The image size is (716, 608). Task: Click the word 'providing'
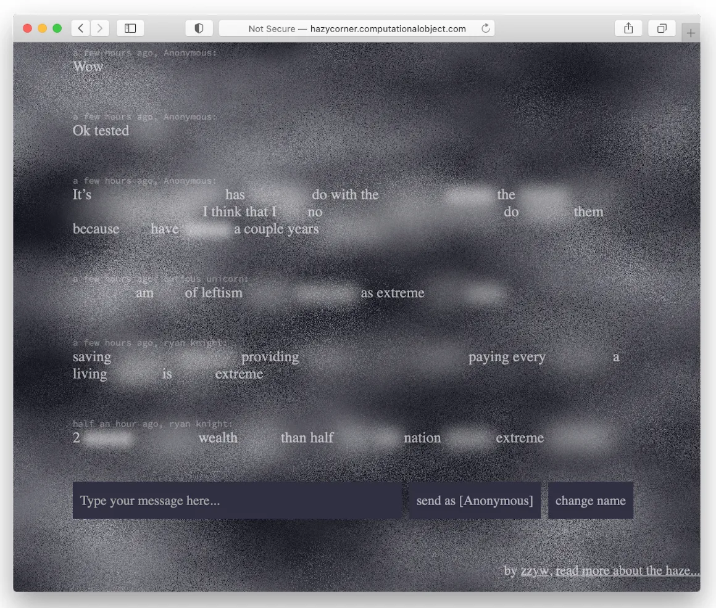(270, 357)
